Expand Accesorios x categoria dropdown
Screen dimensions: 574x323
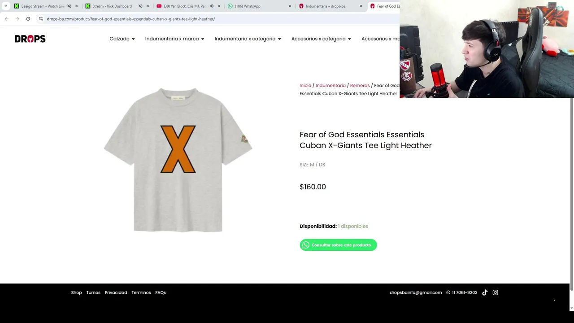pyautogui.click(x=321, y=39)
